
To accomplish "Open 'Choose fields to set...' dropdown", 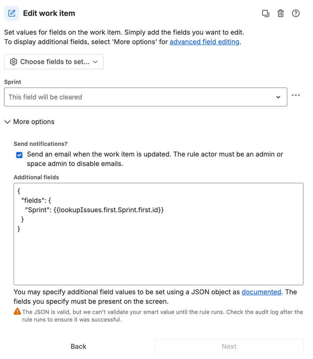I will (54, 62).
